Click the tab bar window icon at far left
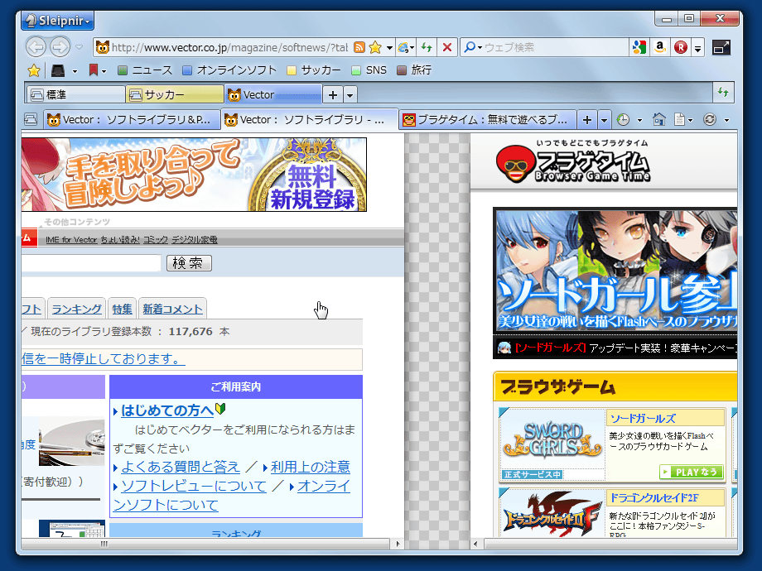Screen dimensions: 762x571 (x=31, y=119)
